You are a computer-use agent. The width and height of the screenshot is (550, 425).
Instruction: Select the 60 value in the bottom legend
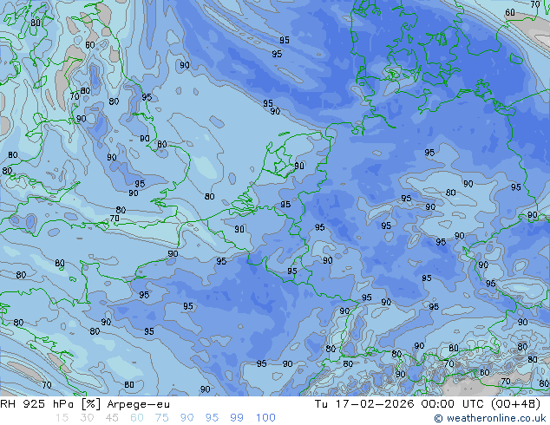coord(137,418)
